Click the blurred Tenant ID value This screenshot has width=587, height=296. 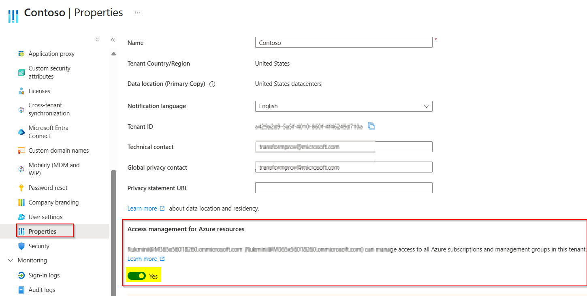309,126
